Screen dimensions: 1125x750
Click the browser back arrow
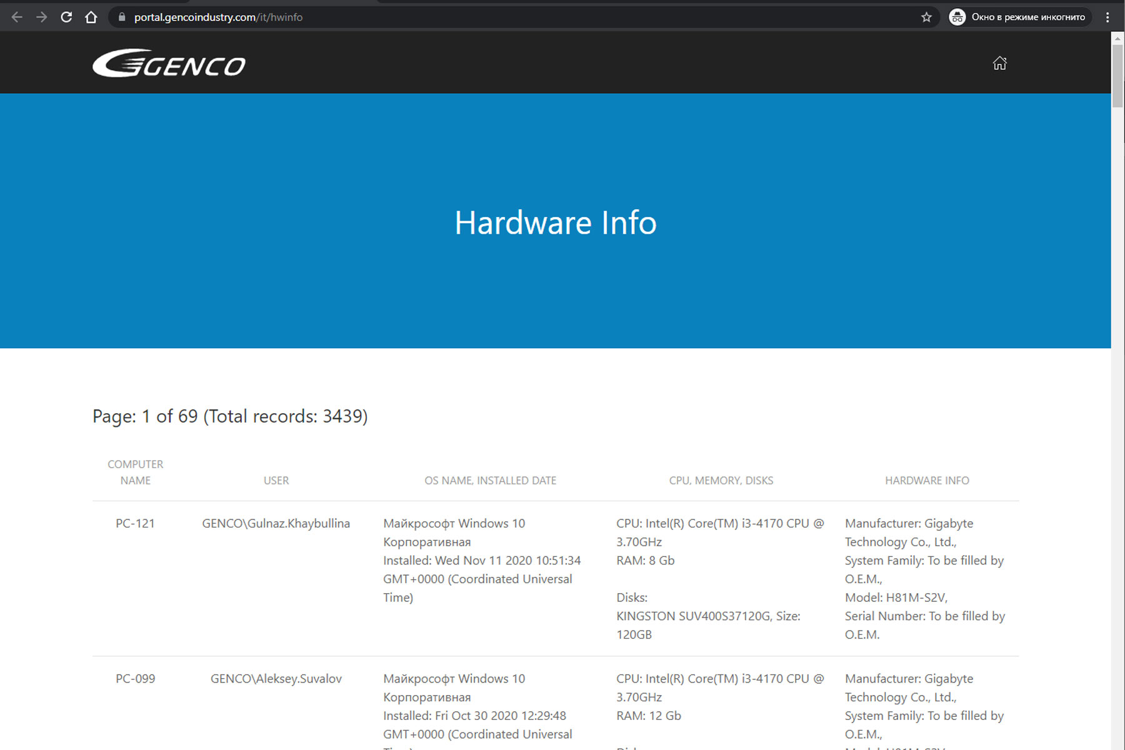click(17, 17)
